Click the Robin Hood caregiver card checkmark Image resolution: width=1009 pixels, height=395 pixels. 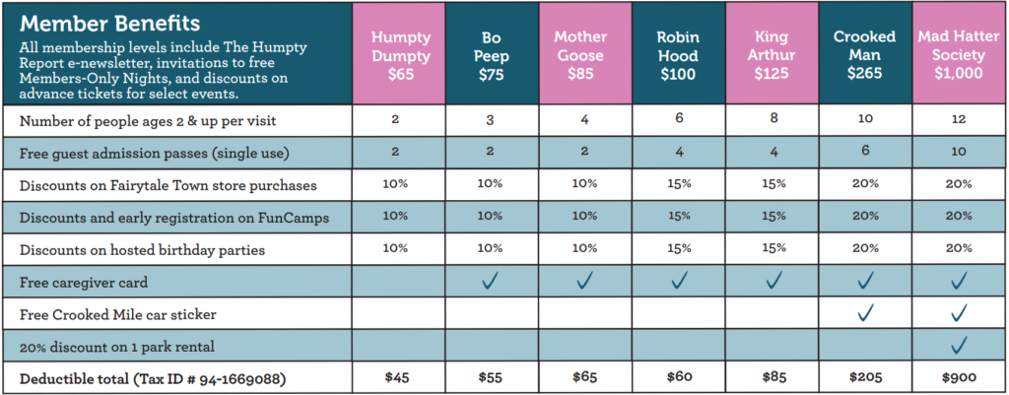click(x=678, y=282)
